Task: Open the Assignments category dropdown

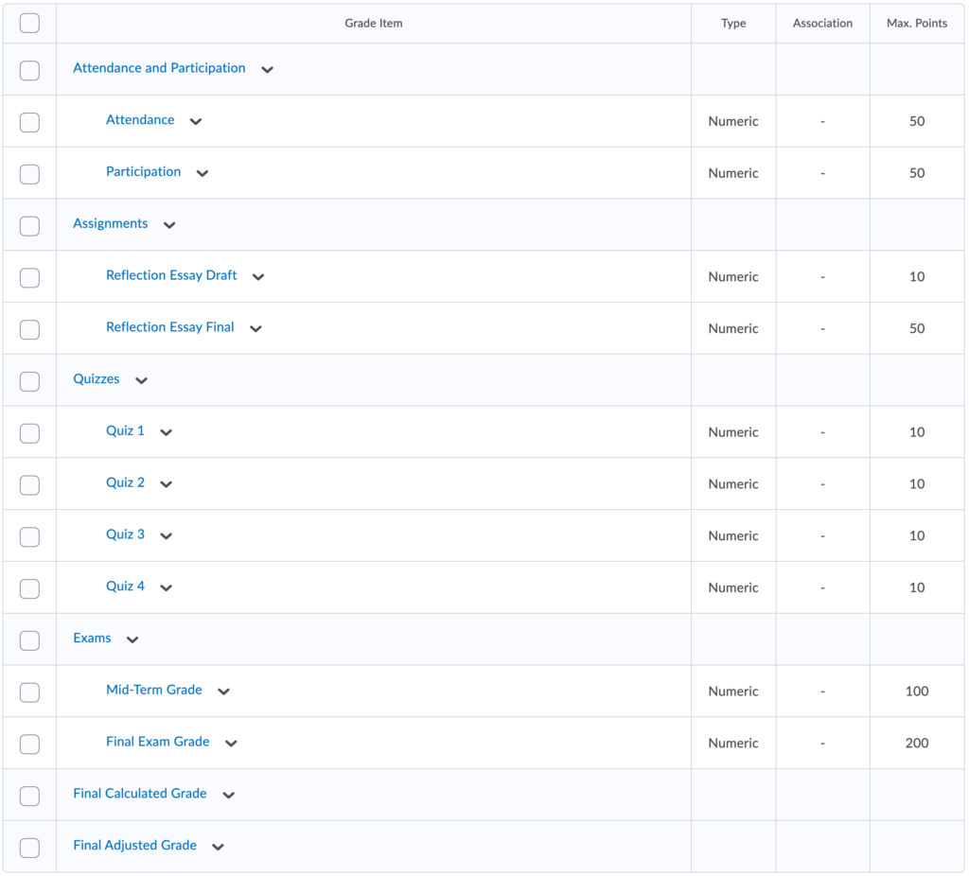Action: tap(168, 225)
